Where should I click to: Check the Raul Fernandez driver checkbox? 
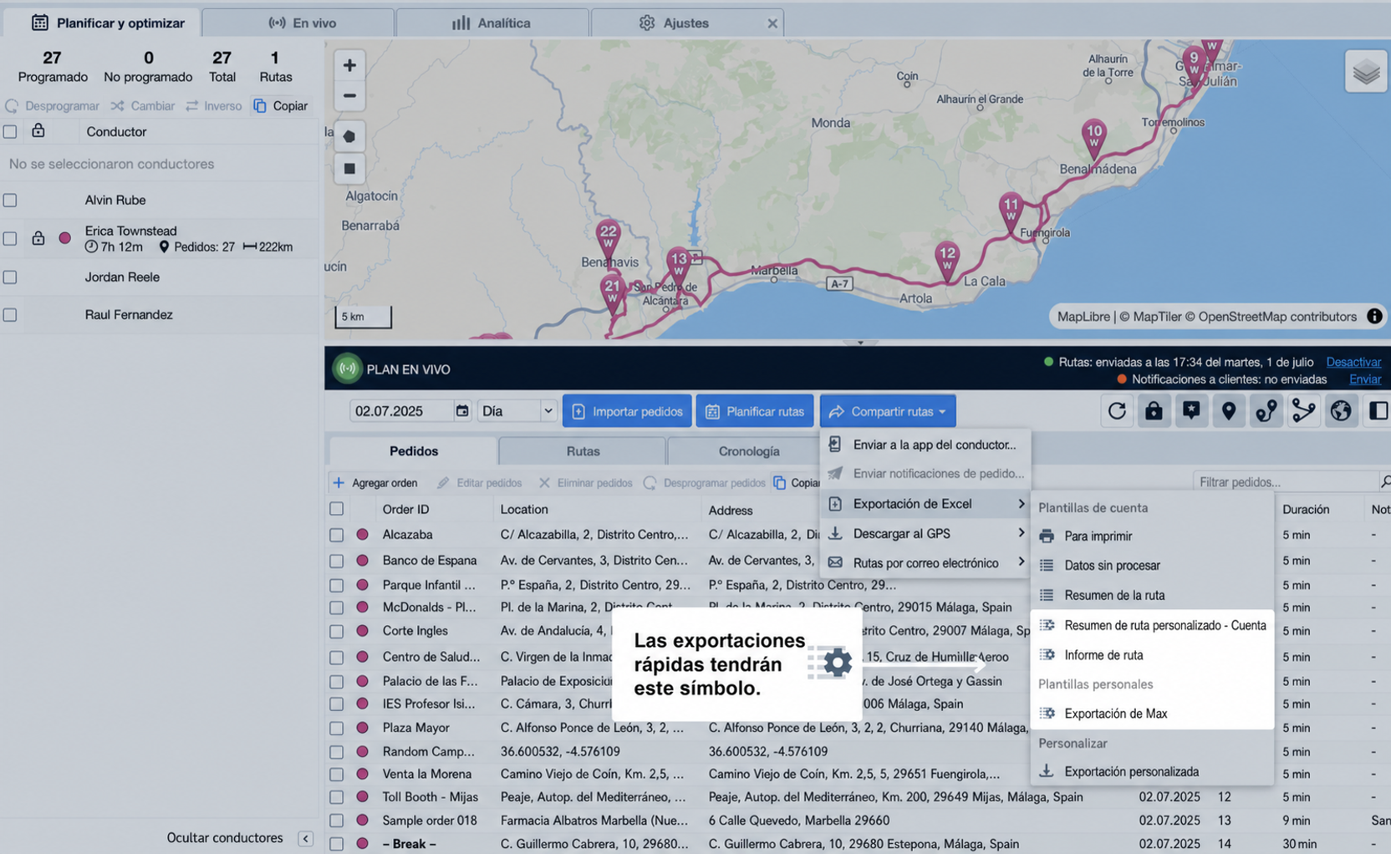tap(10, 315)
